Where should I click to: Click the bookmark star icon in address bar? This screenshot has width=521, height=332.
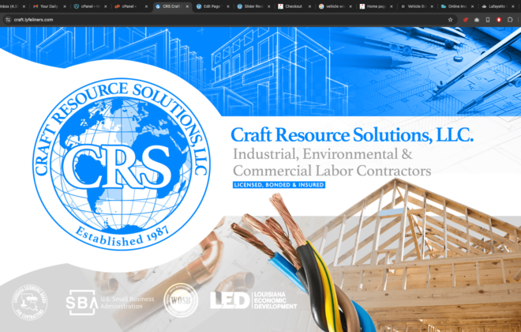[x=451, y=19]
